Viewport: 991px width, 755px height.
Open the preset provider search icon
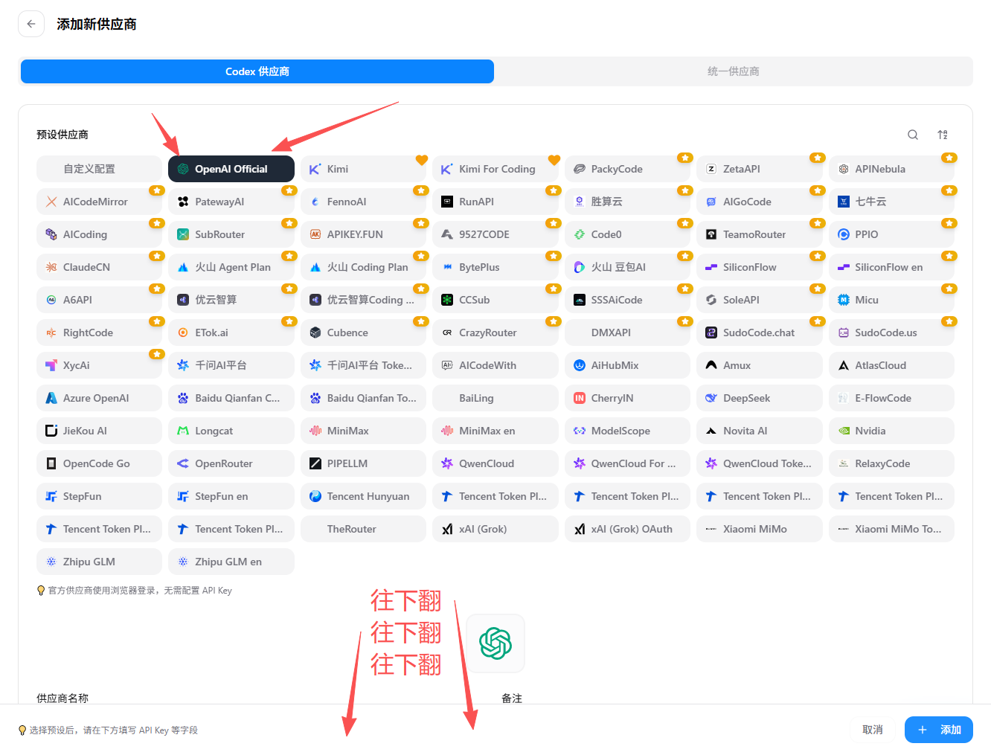(913, 135)
